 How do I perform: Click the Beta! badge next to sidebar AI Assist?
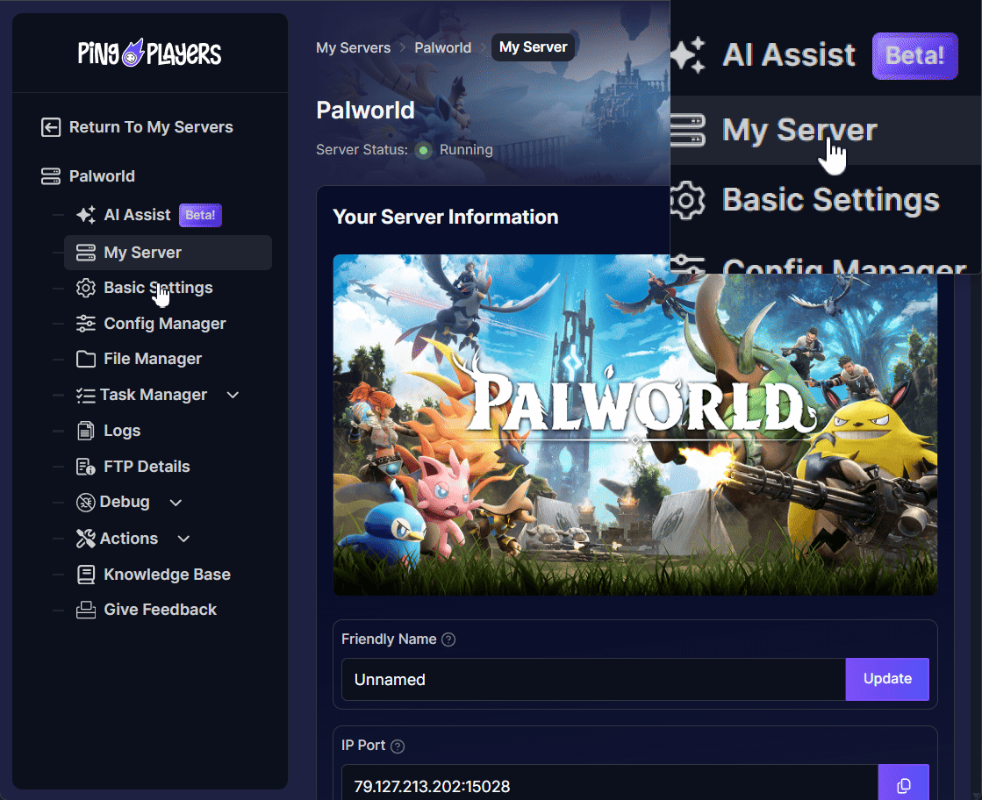tap(200, 215)
